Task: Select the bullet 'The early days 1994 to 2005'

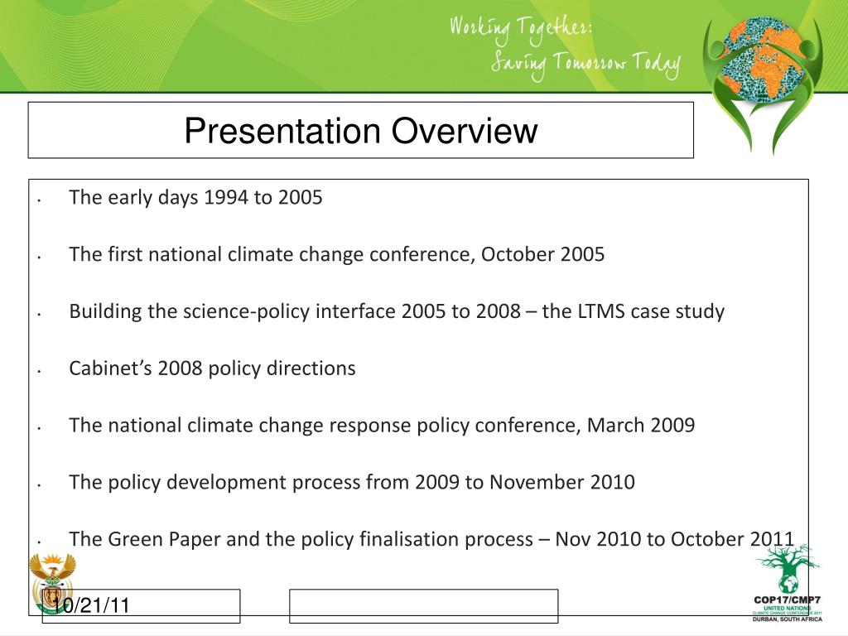Action: (x=195, y=197)
